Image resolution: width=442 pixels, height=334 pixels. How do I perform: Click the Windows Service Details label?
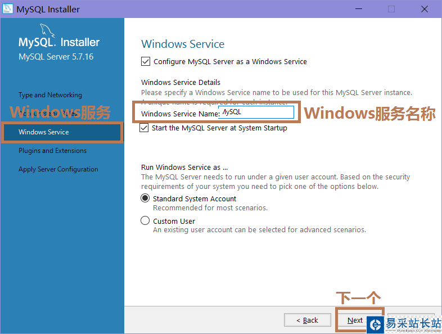(x=181, y=82)
